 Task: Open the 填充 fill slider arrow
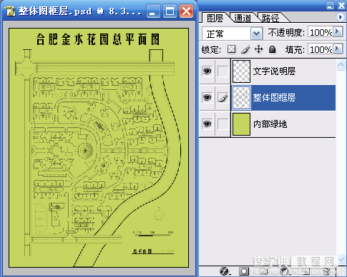(338, 49)
